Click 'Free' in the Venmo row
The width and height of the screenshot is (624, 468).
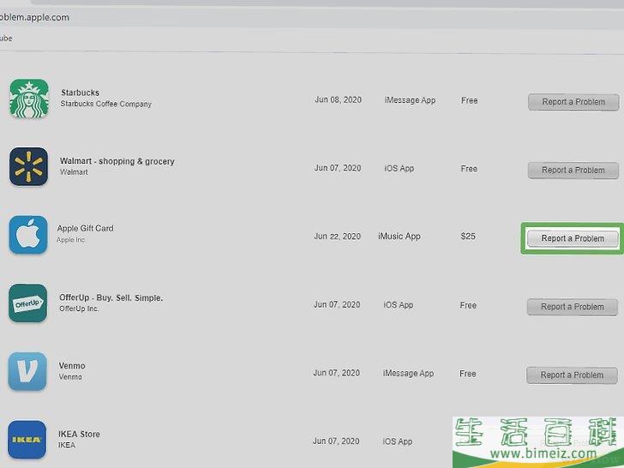[468, 374]
